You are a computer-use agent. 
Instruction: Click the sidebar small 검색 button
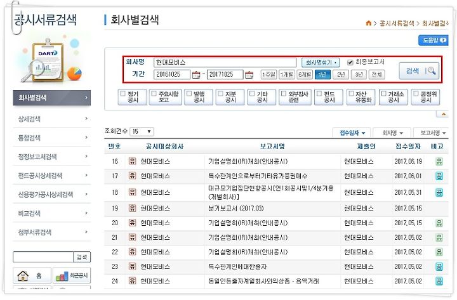click(x=82, y=257)
